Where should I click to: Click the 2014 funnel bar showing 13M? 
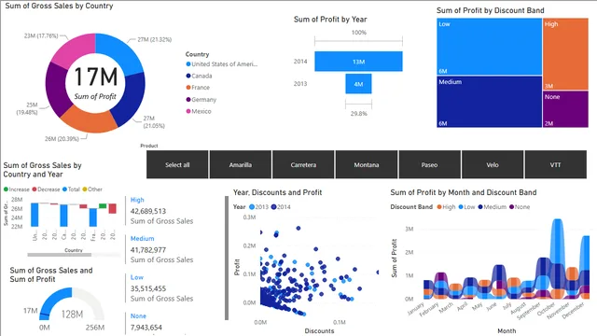[x=358, y=62]
